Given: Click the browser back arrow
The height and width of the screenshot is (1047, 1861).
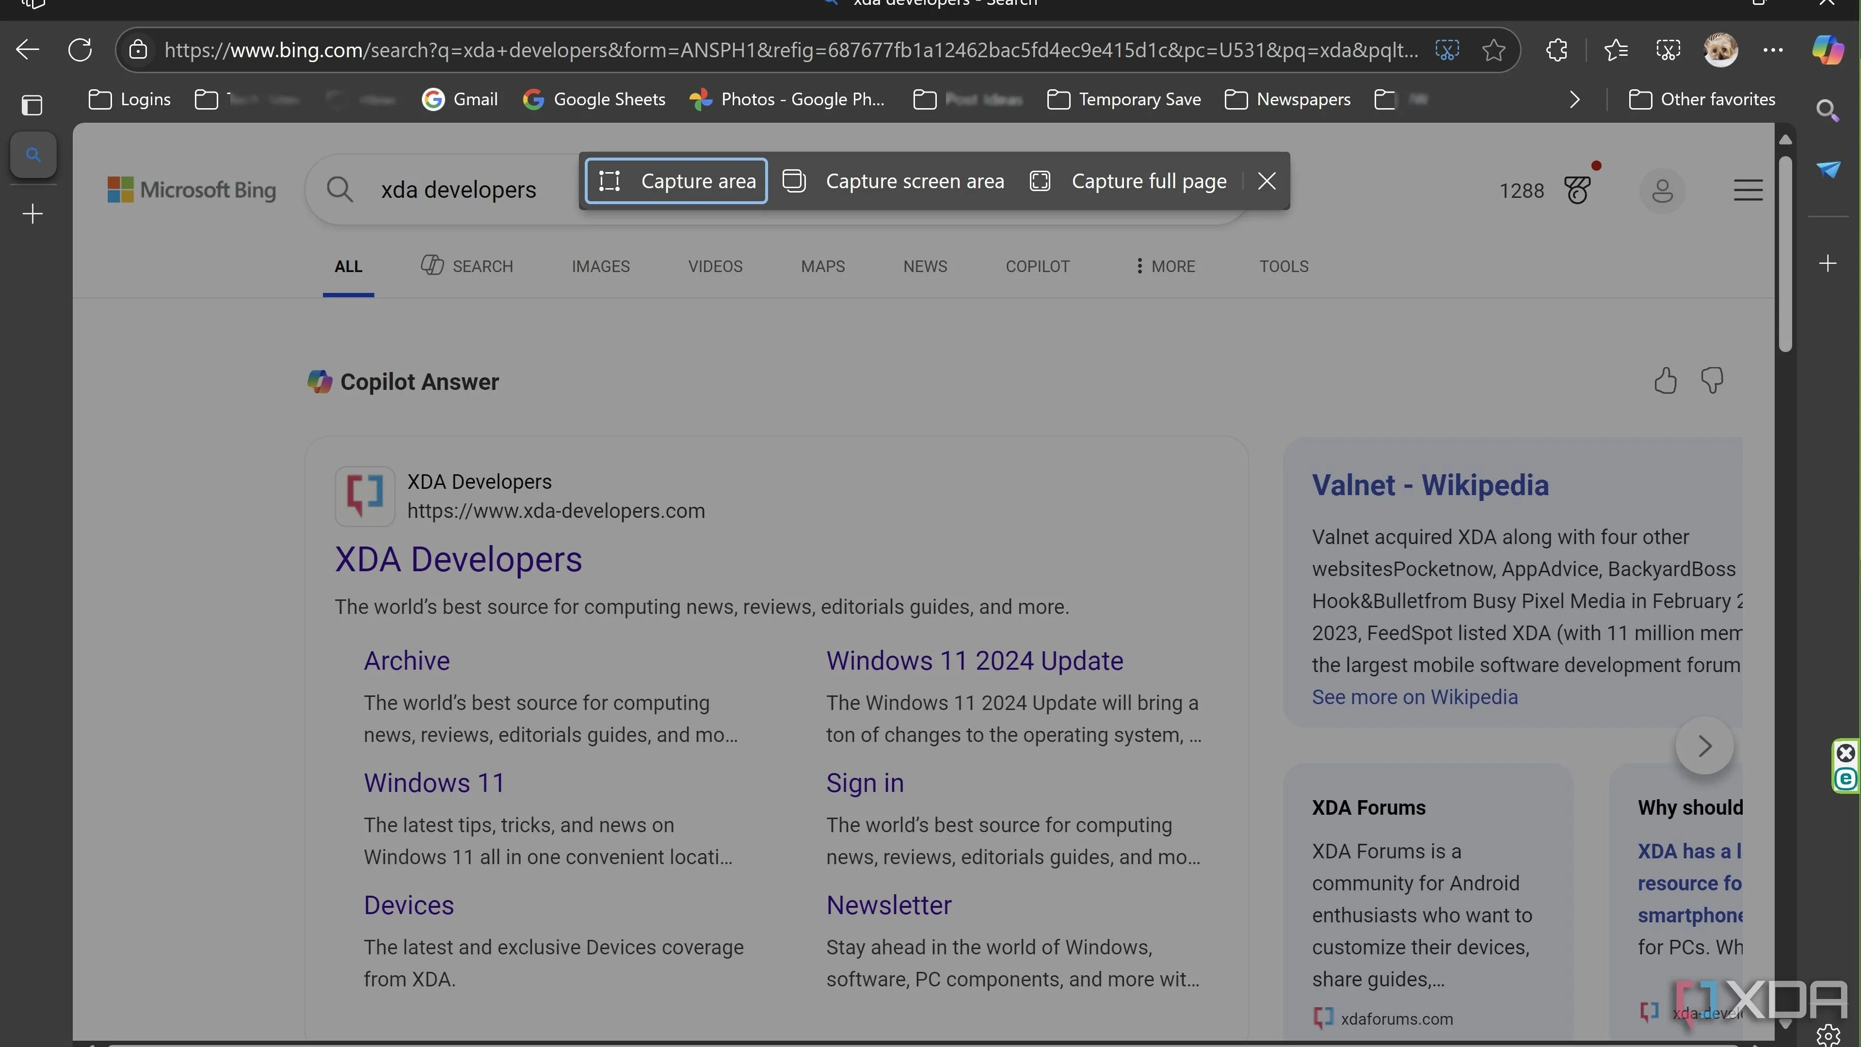Looking at the screenshot, I should (28, 50).
